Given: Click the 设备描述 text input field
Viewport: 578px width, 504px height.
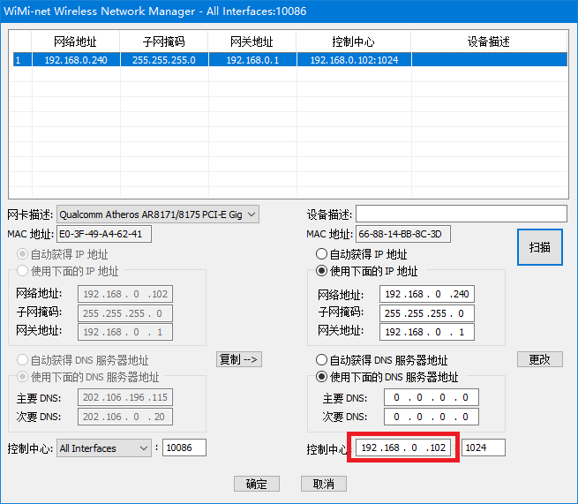Looking at the screenshot, I should pyautogui.click(x=461, y=214).
